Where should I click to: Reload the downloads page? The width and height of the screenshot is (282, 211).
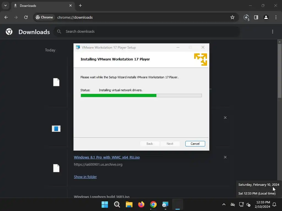(26, 17)
